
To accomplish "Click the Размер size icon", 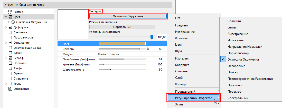I will pos(10,12).
